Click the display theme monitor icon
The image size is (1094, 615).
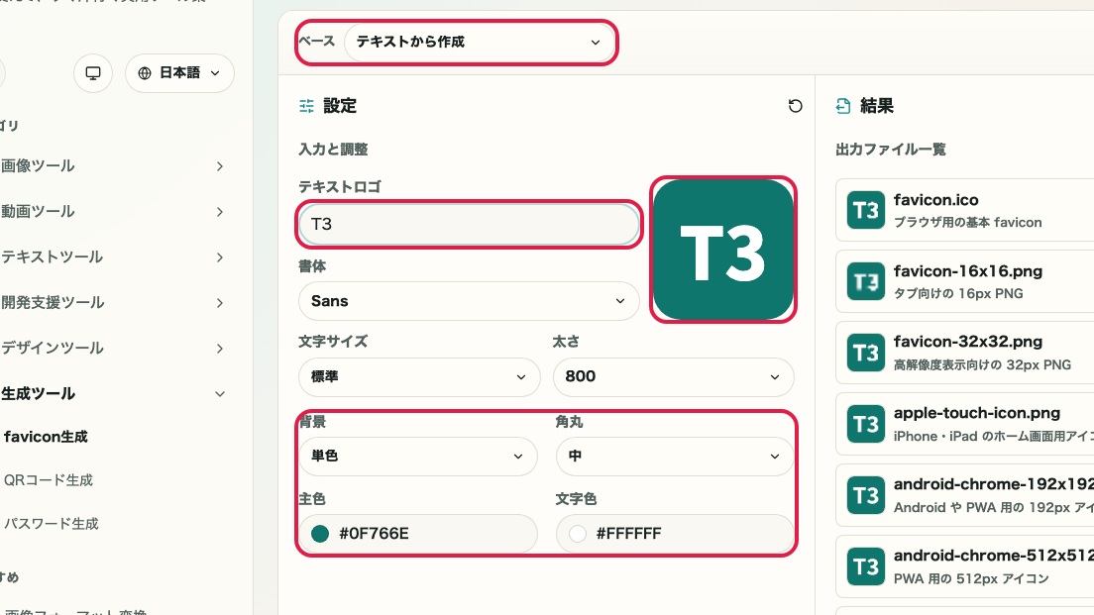pos(93,73)
